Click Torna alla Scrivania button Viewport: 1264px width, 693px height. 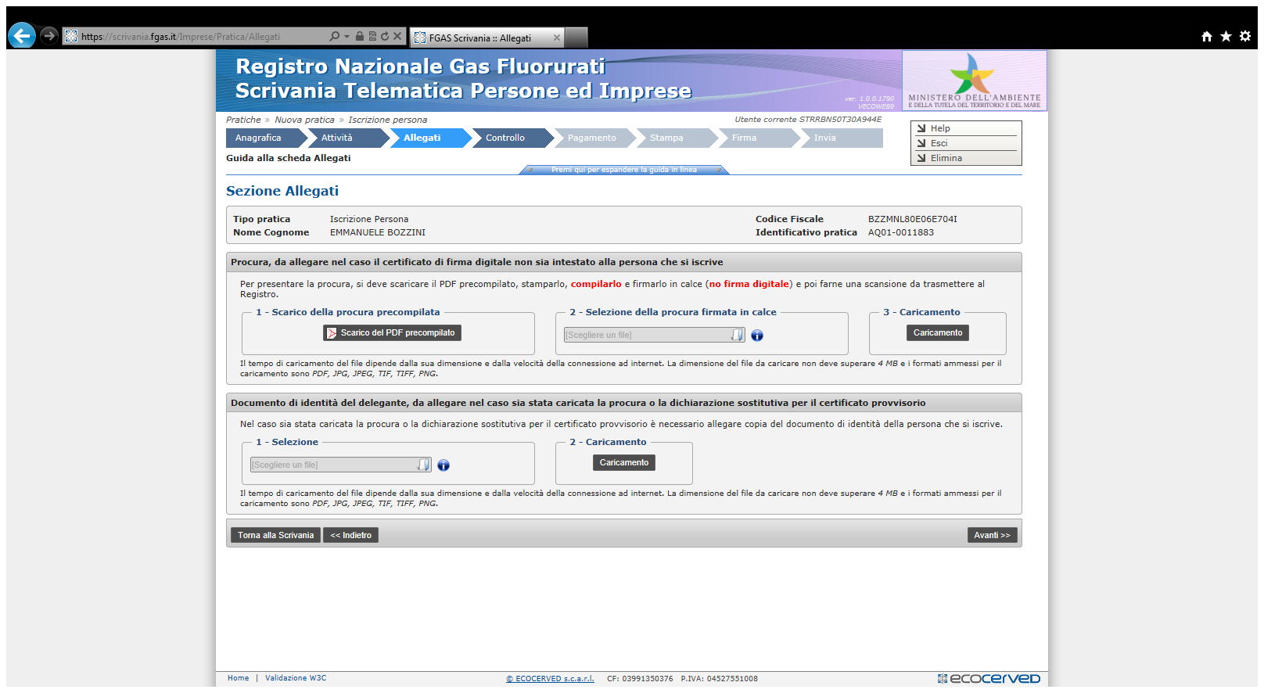pyautogui.click(x=275, y=535)
